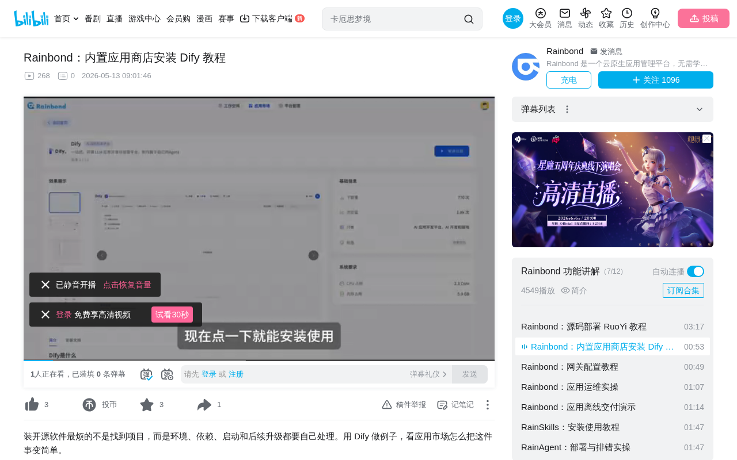737x460 pixels.
Task: Favorite the video with star icon
Action: point(147,405)
